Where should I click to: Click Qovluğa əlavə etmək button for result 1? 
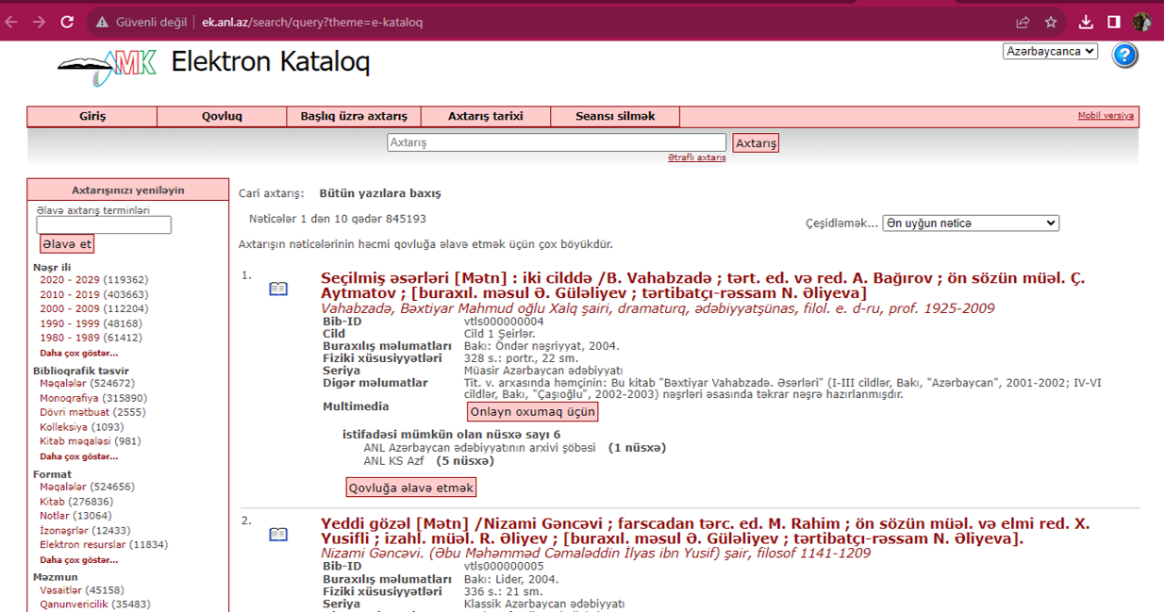tap(410, 488)
